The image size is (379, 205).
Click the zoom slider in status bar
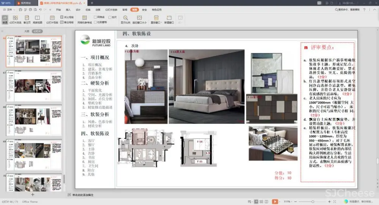pyautogui.click(x=313, y=202)
